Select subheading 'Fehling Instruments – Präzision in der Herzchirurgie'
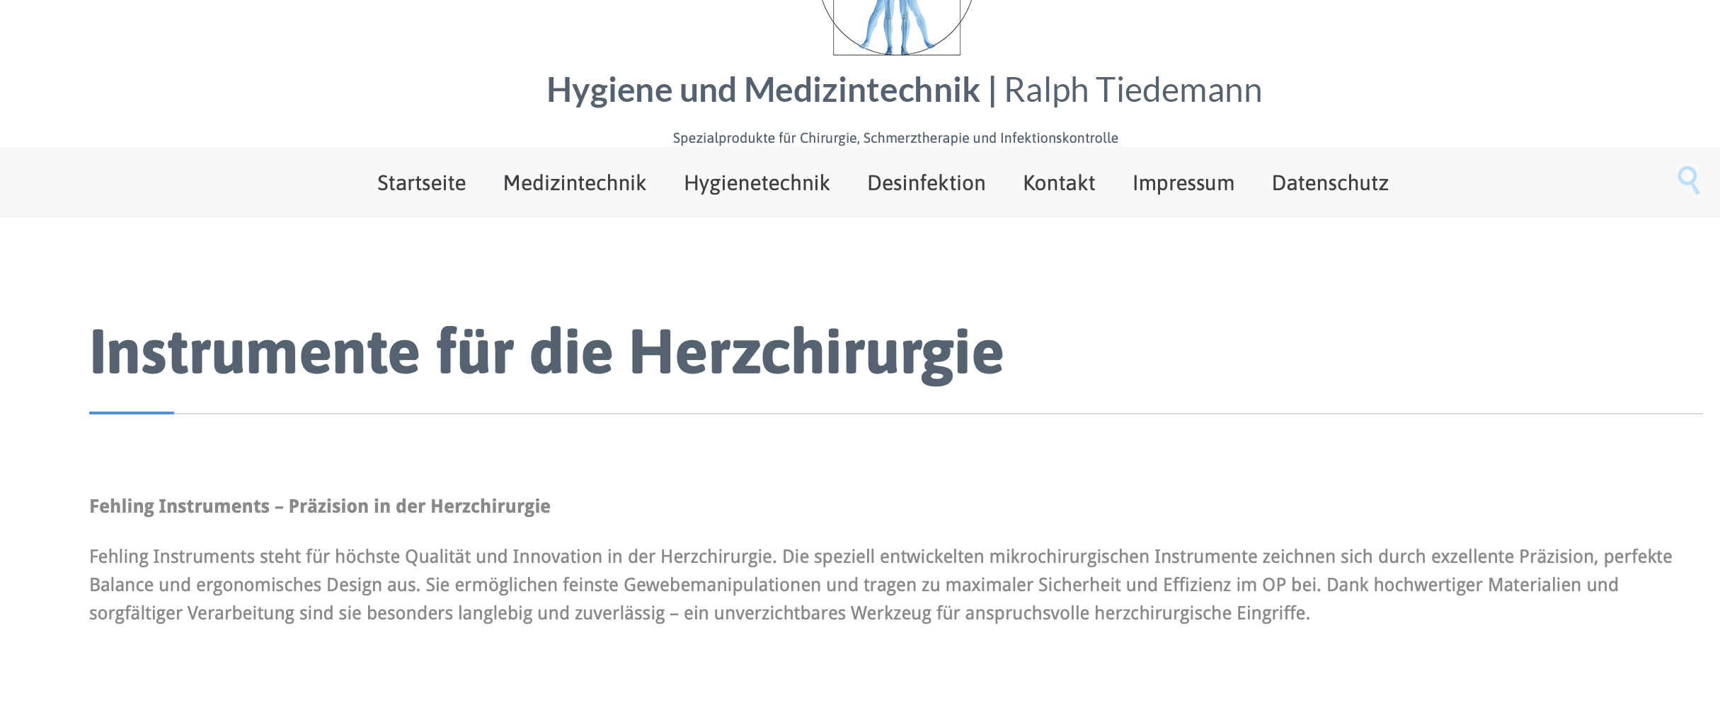Image resolution: width=1720 pixels, height=710 pixels. (320, 506)
